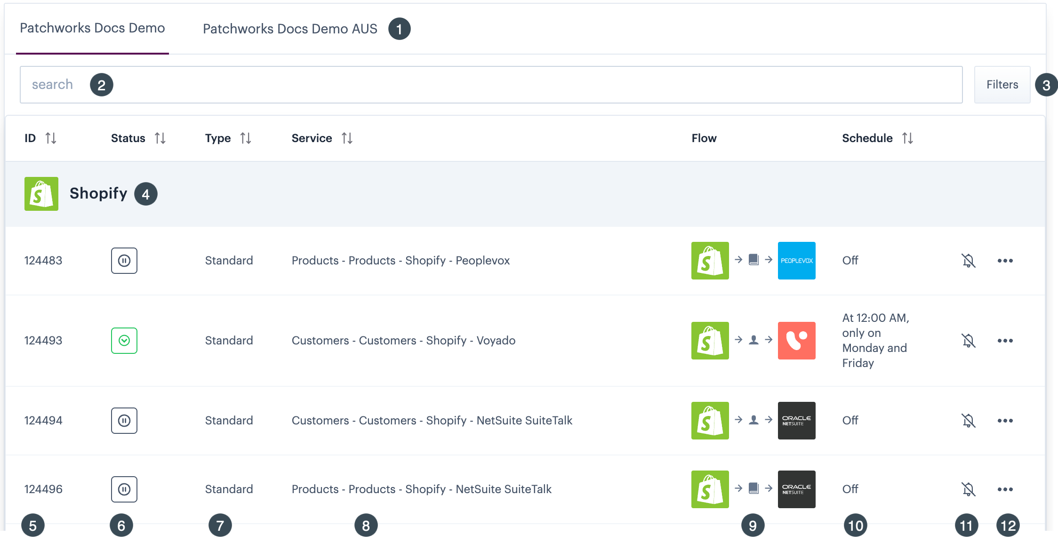
Task: Click Voyado icon in flow 124493
Action: click(796, 341)
